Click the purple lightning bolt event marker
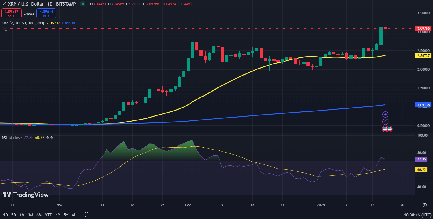Screen dimensions: 433x219 click(x=385, y=122)
